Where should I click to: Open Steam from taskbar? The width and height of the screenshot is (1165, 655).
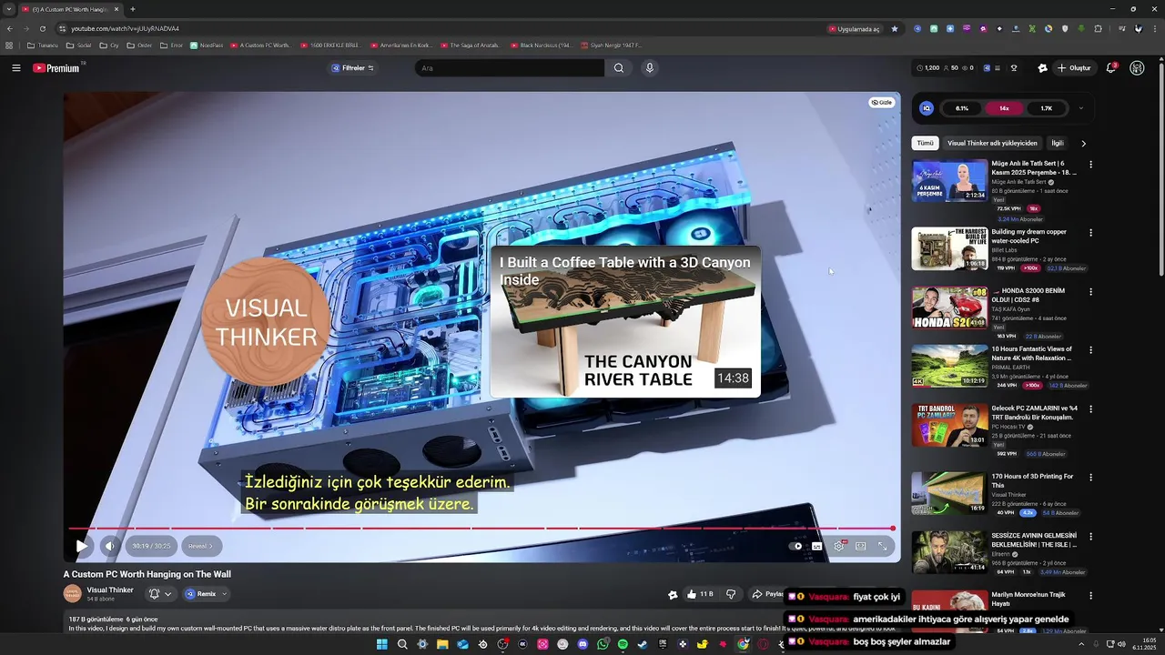(643, 644)
